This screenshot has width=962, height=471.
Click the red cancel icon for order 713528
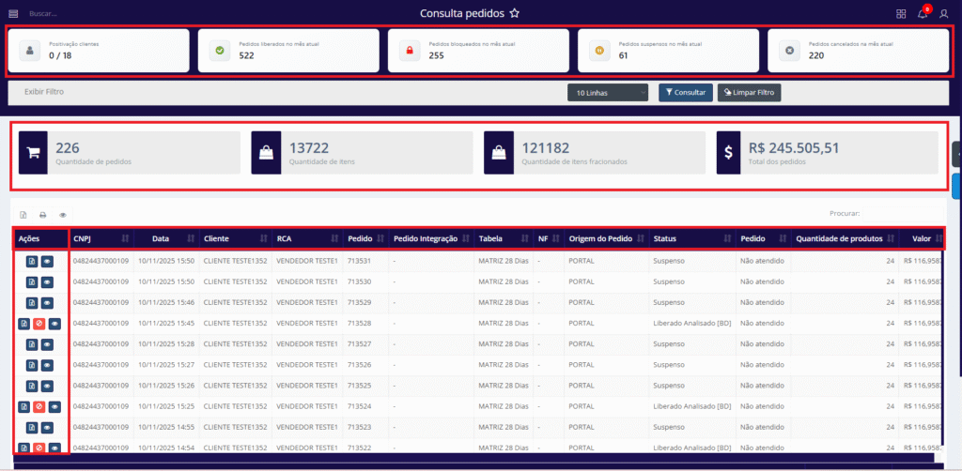click(39, 324)
